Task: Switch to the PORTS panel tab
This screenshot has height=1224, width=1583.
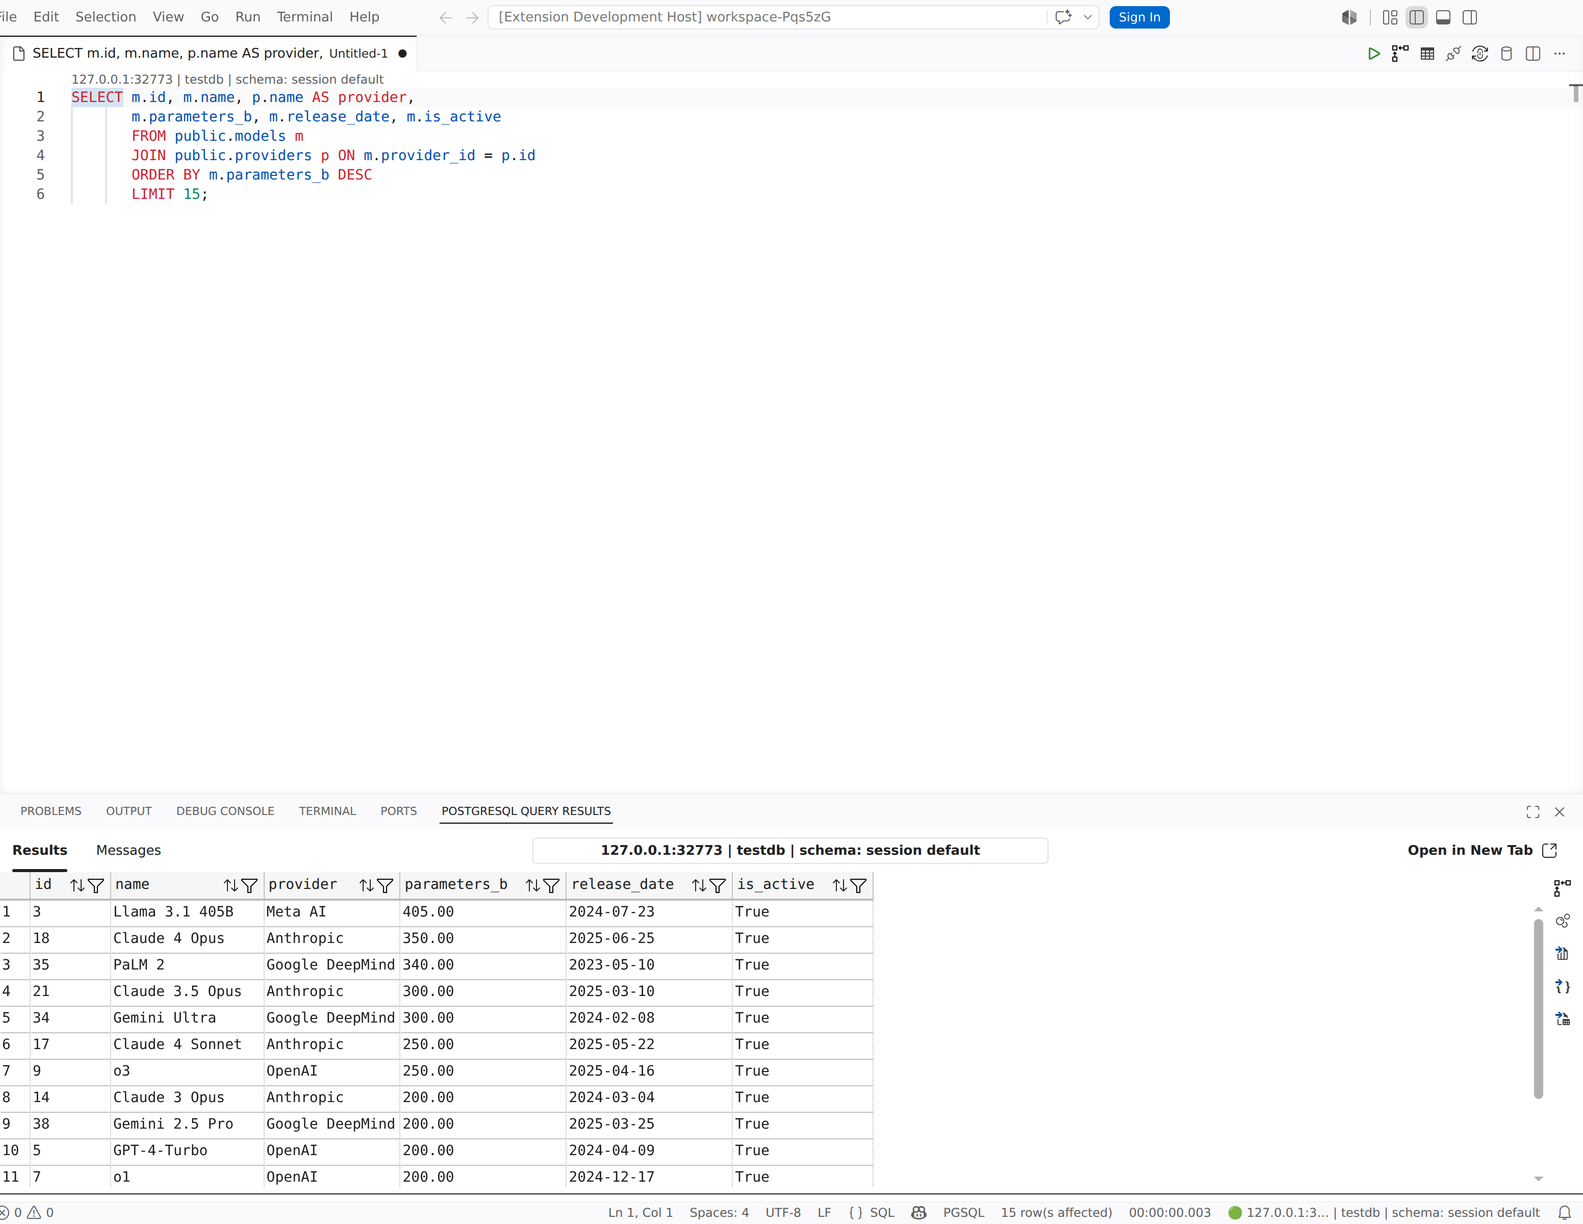Action: [x=399, y=811]
